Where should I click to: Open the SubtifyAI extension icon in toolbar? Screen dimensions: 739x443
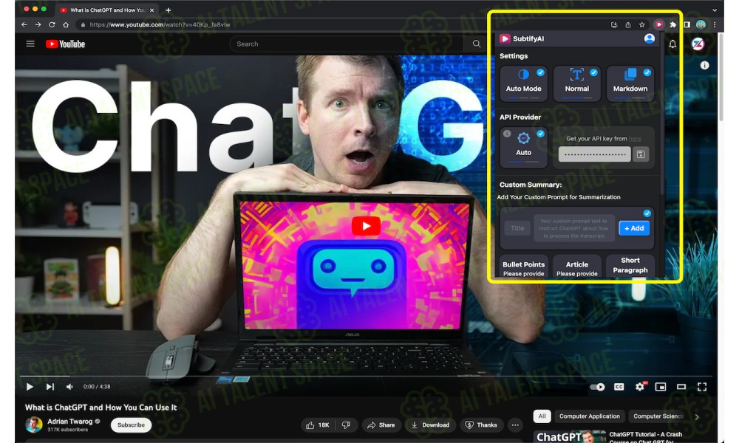pyautogui.click(x=659, y=24)
